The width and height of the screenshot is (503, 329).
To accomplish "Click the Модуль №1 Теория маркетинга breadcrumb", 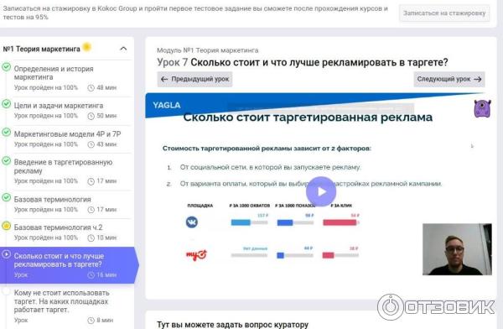I will 208,50.
